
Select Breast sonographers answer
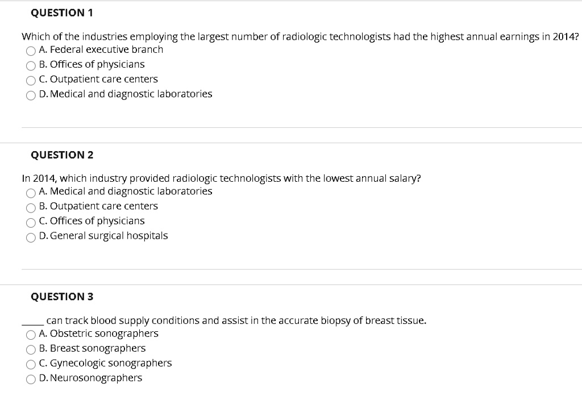(31, 349)
